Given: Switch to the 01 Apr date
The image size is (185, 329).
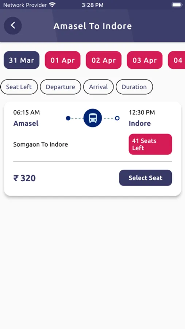Looking at the screenshot, I should click(63, 60).
